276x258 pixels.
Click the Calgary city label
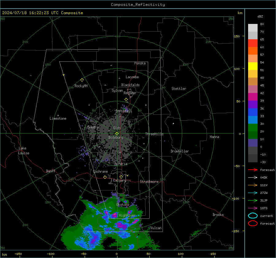point(120,180)
